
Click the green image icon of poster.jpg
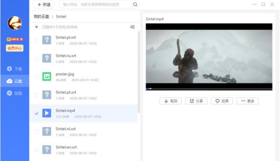click(47, 77)
